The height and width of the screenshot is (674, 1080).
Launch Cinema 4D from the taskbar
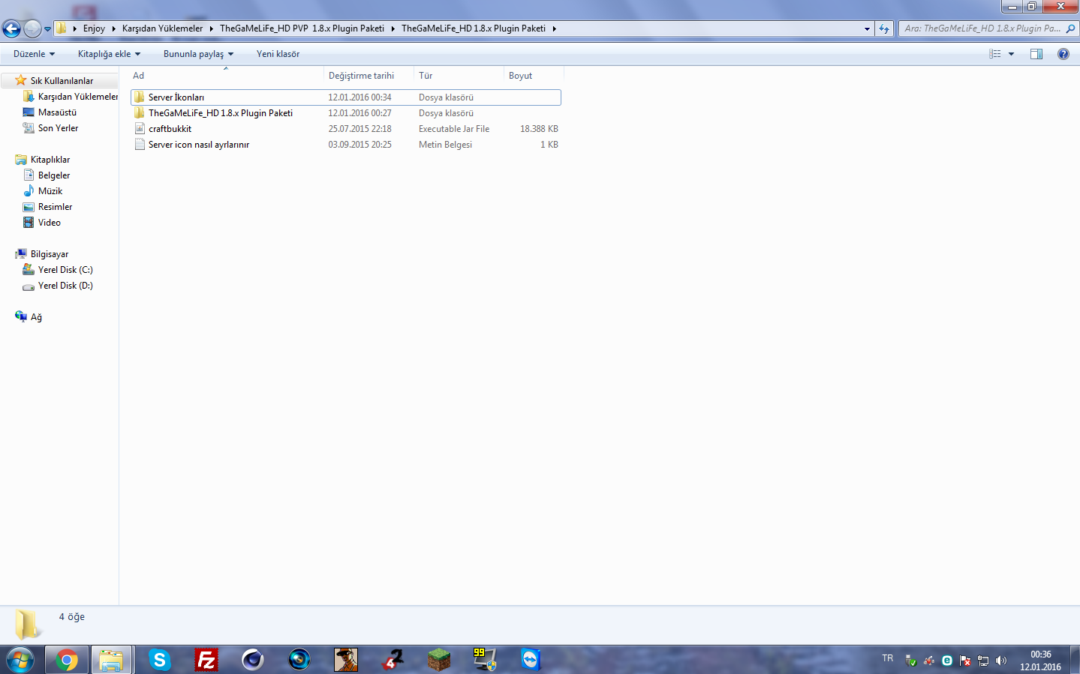(x=252, y=660)
